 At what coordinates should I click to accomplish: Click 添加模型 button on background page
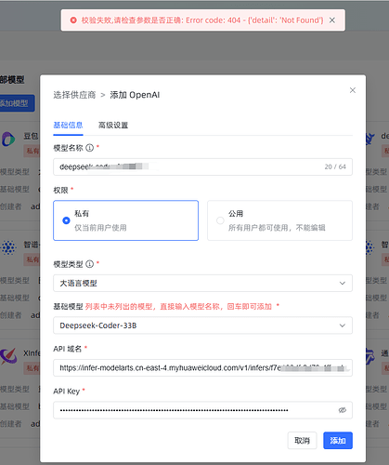(17, 103)
